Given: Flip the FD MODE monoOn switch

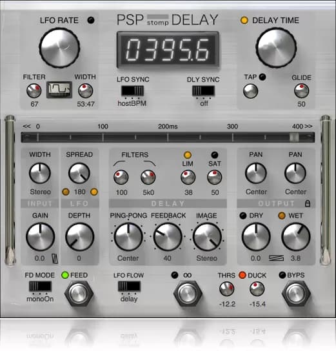Looking at the screenshot, I should click(40, 286).
